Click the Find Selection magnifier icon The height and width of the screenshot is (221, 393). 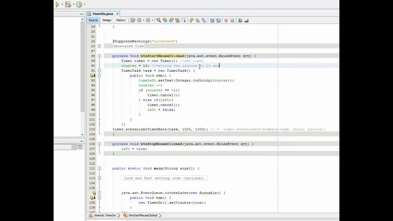[x=158, y=20]
